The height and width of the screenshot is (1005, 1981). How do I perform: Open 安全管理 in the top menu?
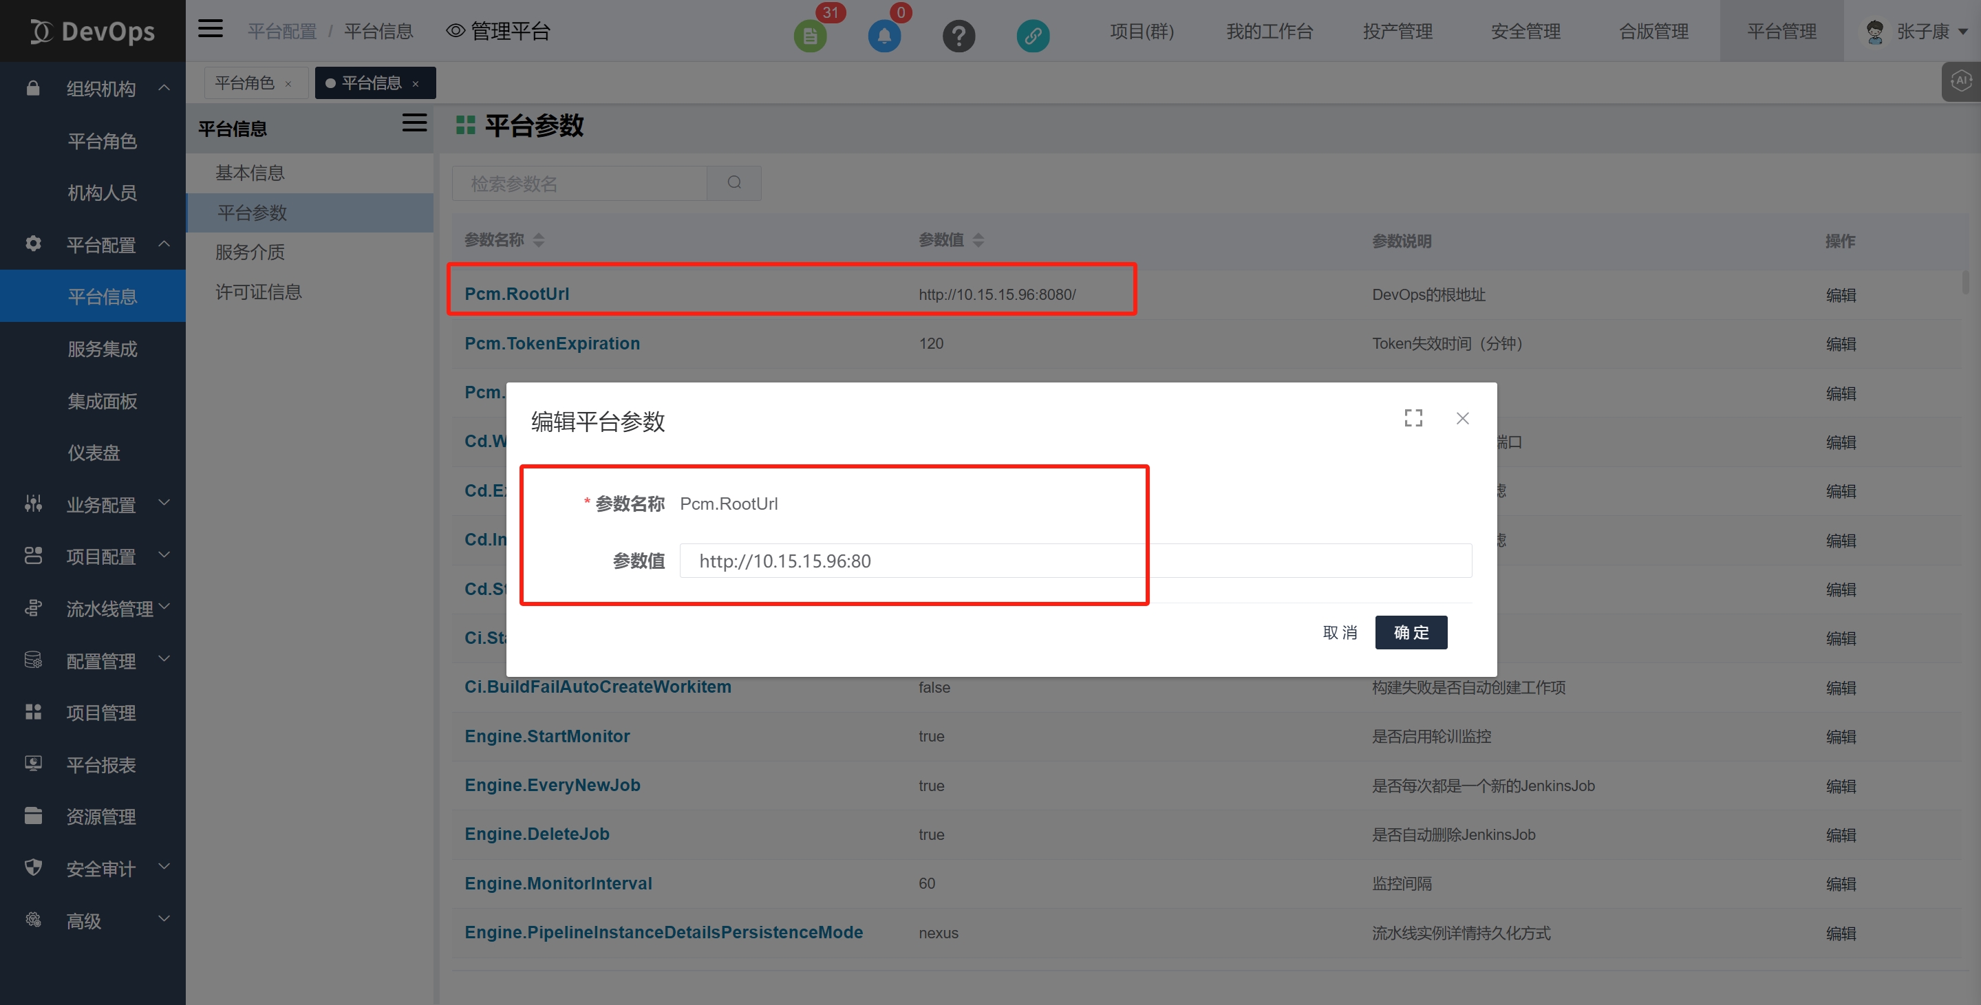(1525, 32)
